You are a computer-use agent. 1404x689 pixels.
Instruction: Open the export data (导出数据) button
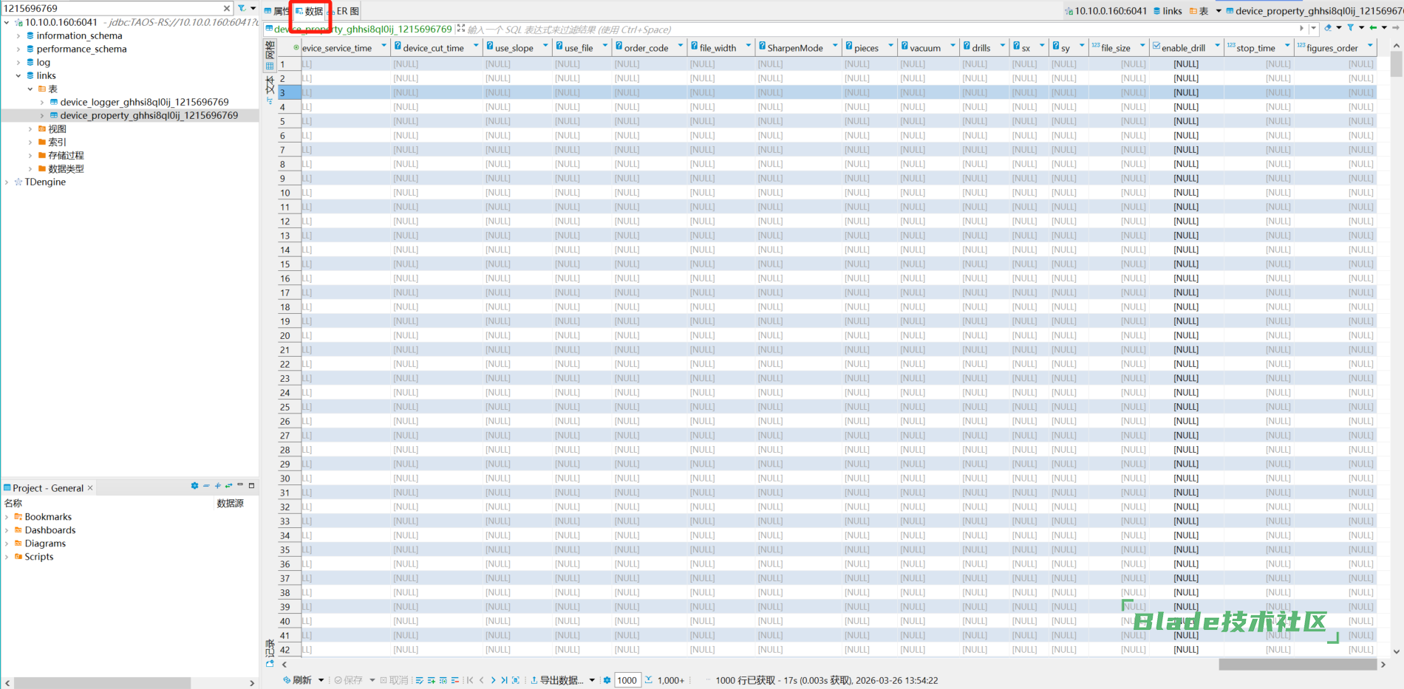tap(561, 680)
